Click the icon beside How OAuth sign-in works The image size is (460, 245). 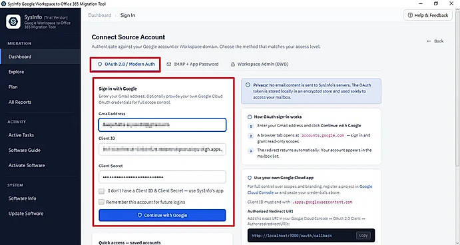click(x=250, y=117)
